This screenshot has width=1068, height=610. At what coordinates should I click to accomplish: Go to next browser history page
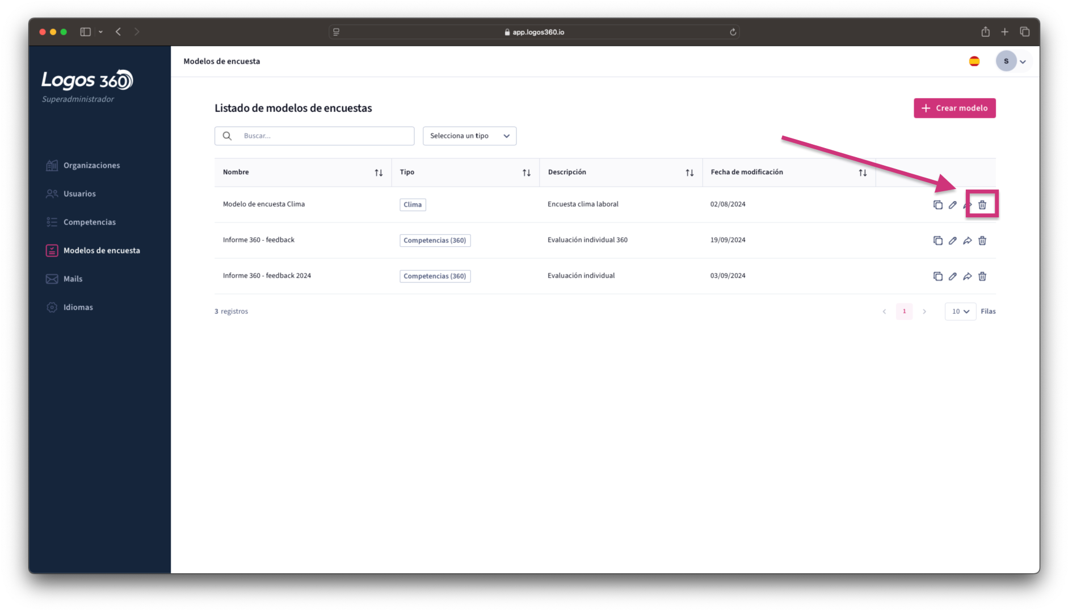click(x=137, y=32)
